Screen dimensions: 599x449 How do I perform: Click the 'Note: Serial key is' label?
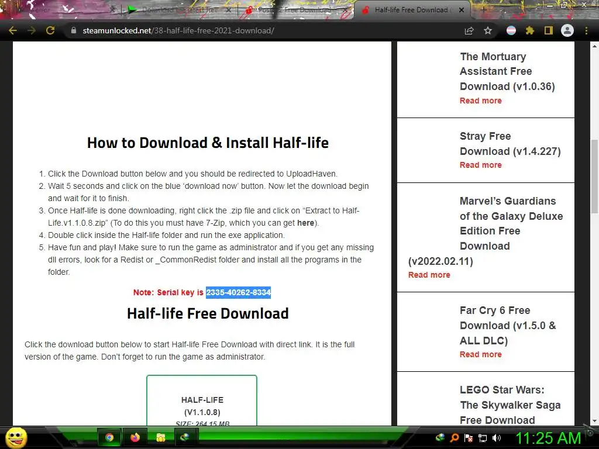click(x=168, y=292)
